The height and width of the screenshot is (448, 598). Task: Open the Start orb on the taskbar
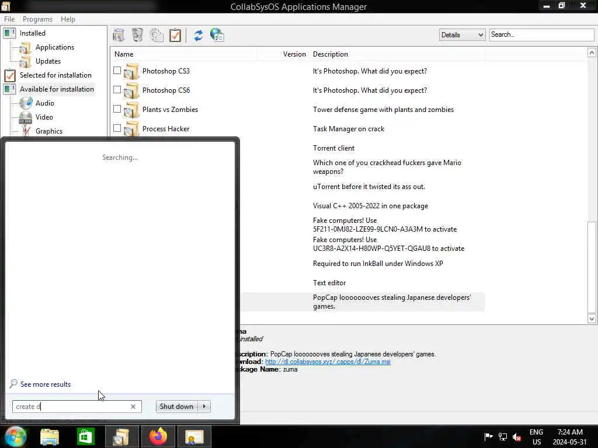(x=16, y=436)
